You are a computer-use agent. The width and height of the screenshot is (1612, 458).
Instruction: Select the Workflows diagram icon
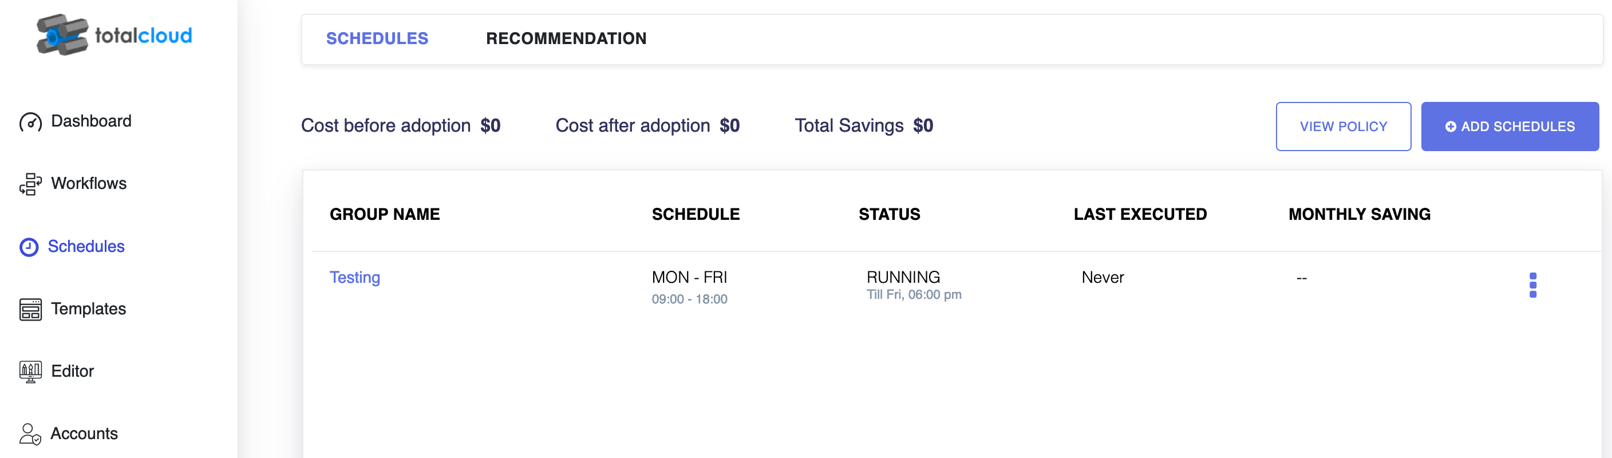[30, 184]
